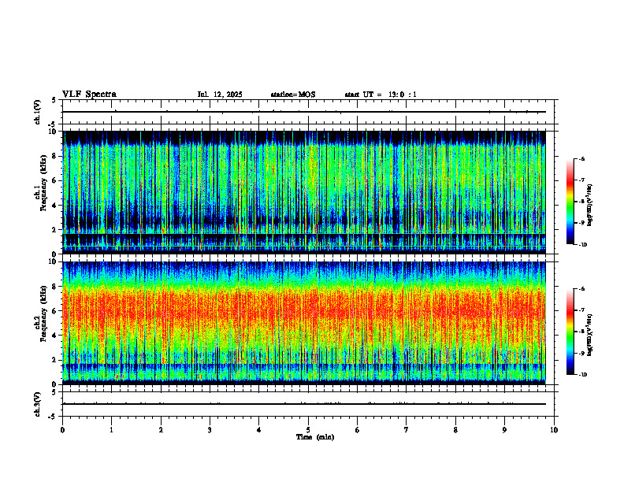Click the time axis tick label '10'
624x482 pixels.
[554, 430]
